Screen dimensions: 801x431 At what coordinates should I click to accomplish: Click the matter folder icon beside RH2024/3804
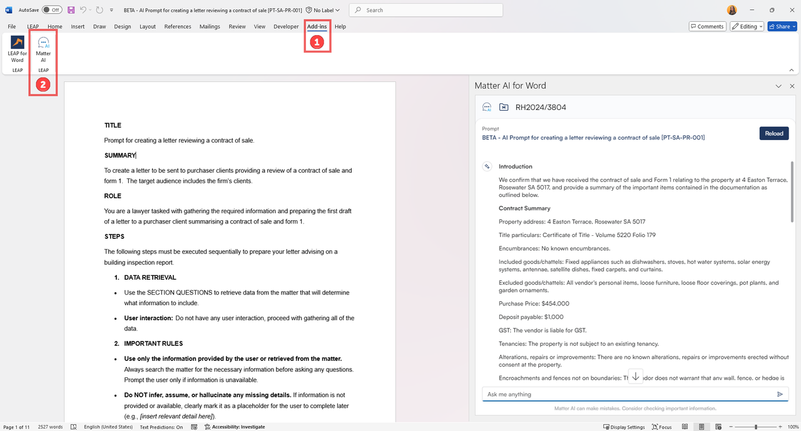click(x=504, y=107)
